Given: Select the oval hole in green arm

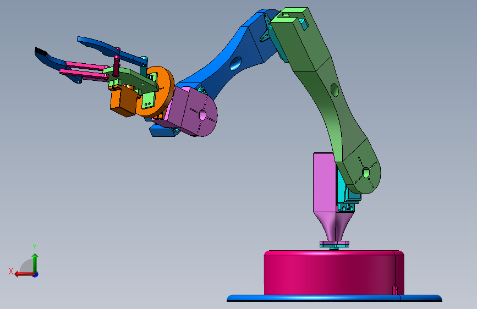Looking at the screenshot, I should 335,90.
